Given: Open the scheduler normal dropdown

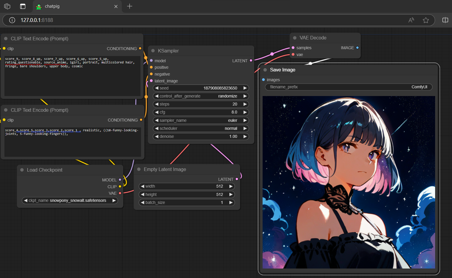Looking at the screenshot, I should [201, 128].
